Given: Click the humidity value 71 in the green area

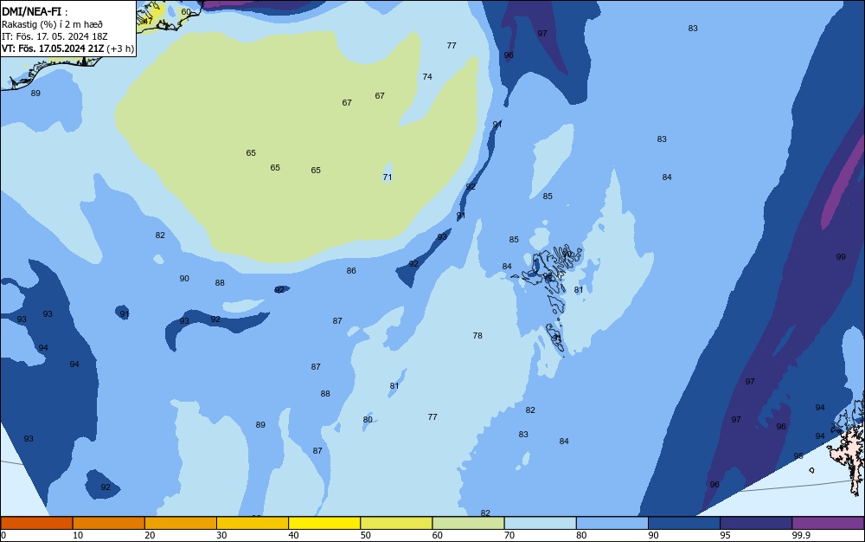Looking at the screenshot, I should (388, 177).
